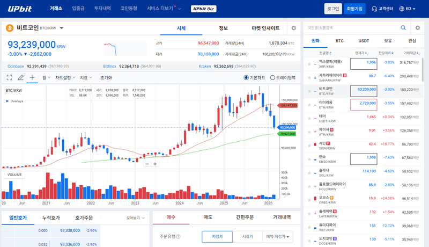Select the 기본차트 radio option

coord(247,77)
